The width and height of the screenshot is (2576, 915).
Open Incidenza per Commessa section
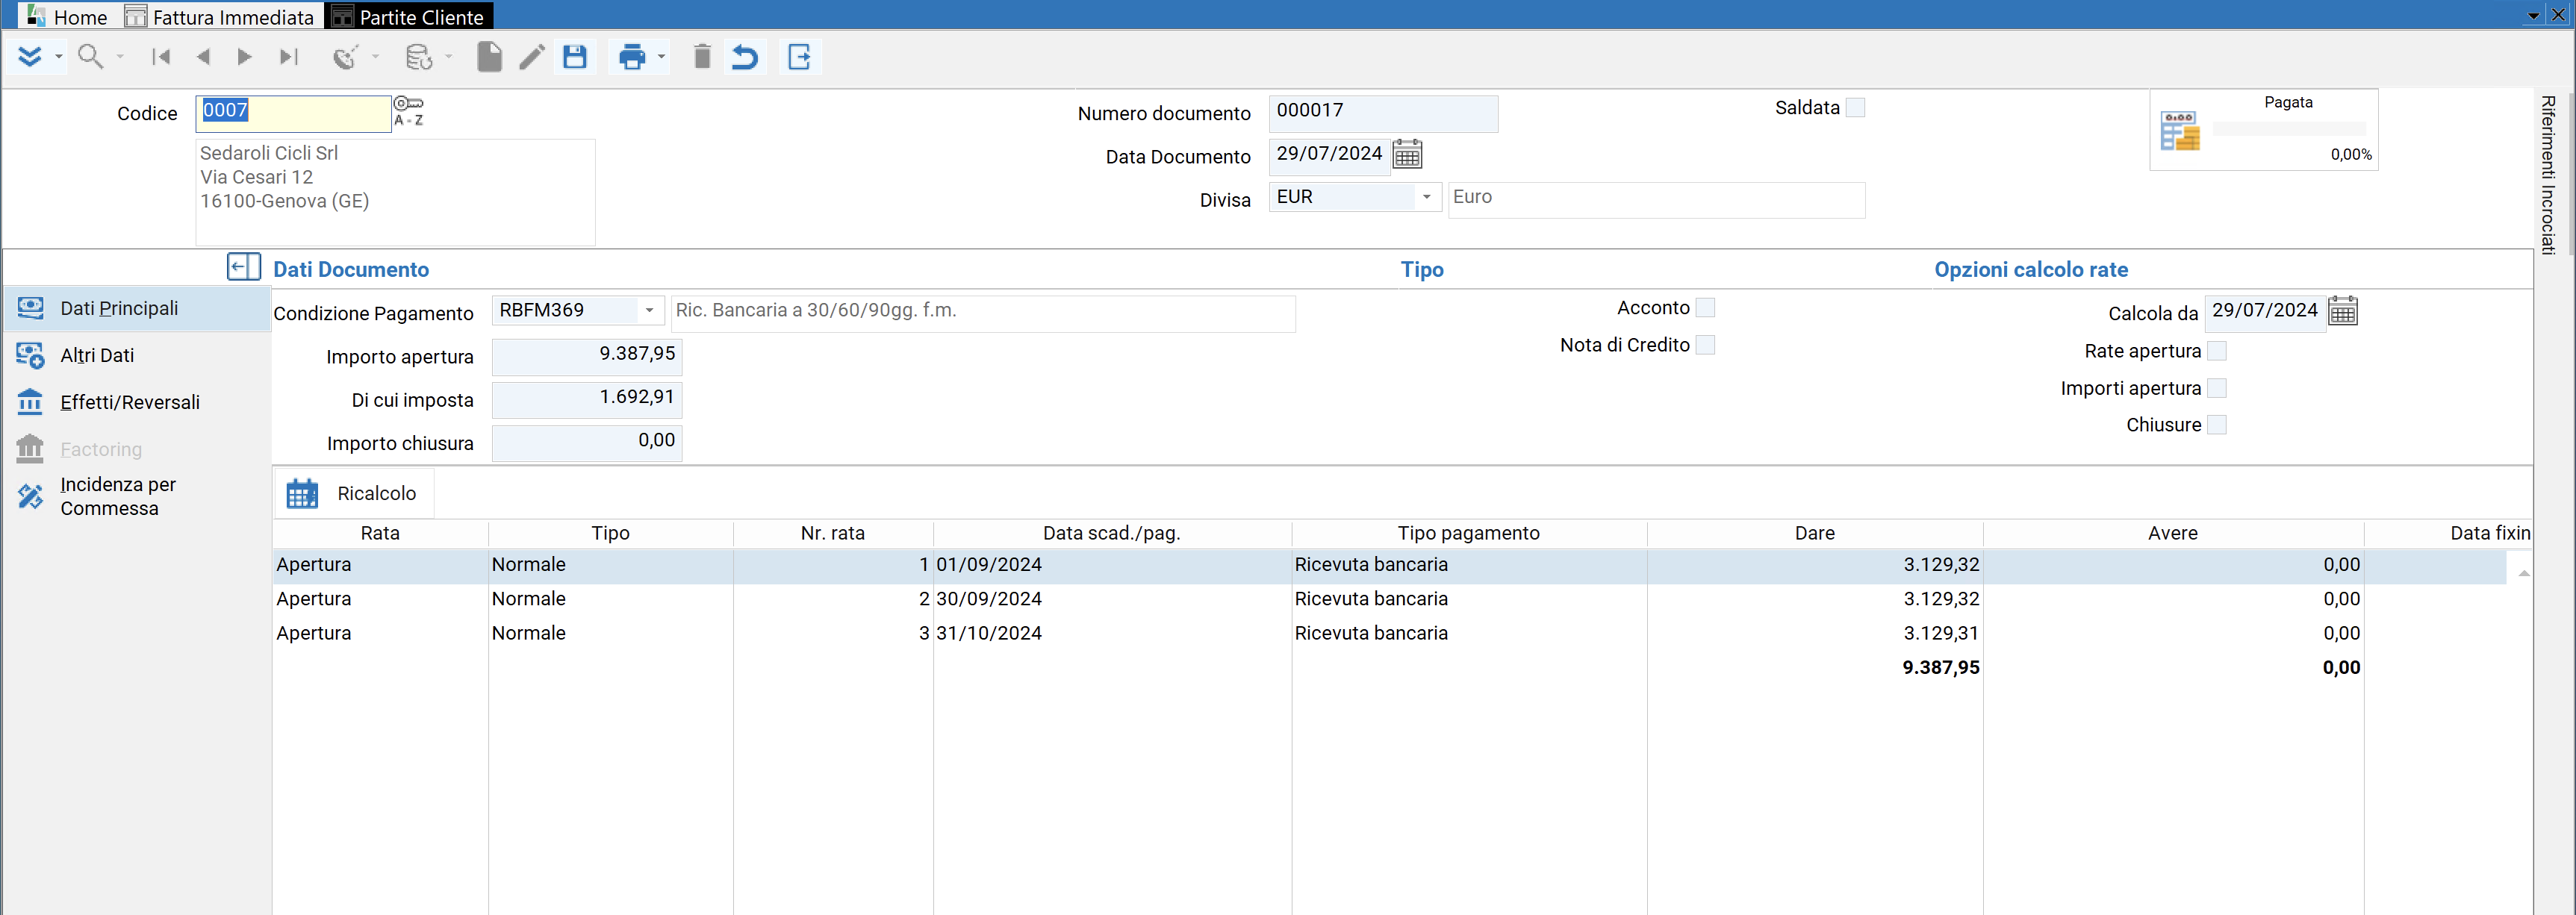(137, 496)
